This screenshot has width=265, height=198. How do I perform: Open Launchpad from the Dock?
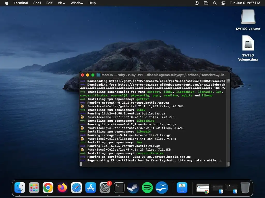point(34,187)
